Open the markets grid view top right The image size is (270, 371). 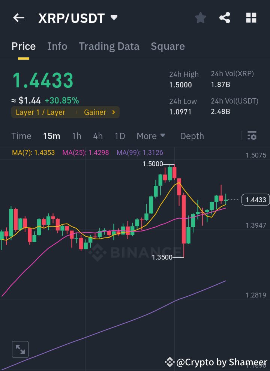[251, 18]
